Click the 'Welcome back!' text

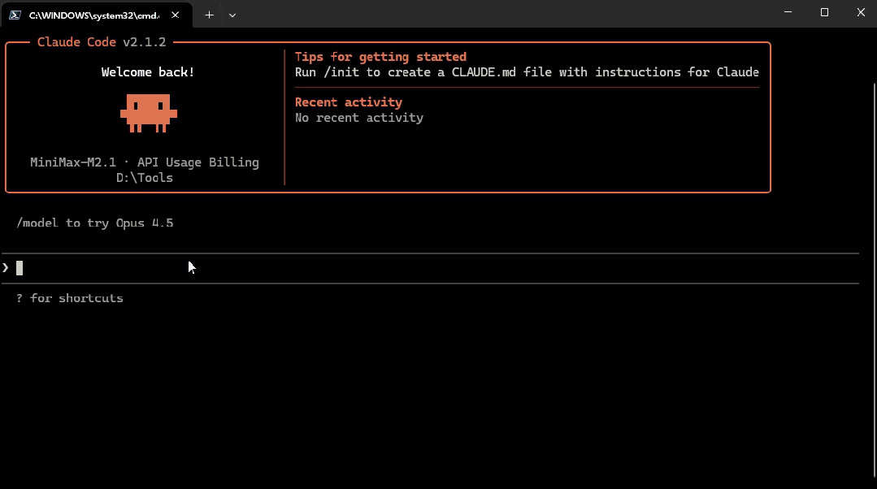(x=148, y=72)
